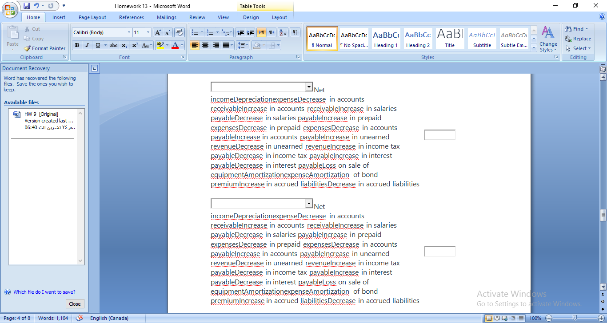Click the Increase Indent icon
Viewport: 607px width, 323px height.
pyautogui.click(x=251, y=32)
